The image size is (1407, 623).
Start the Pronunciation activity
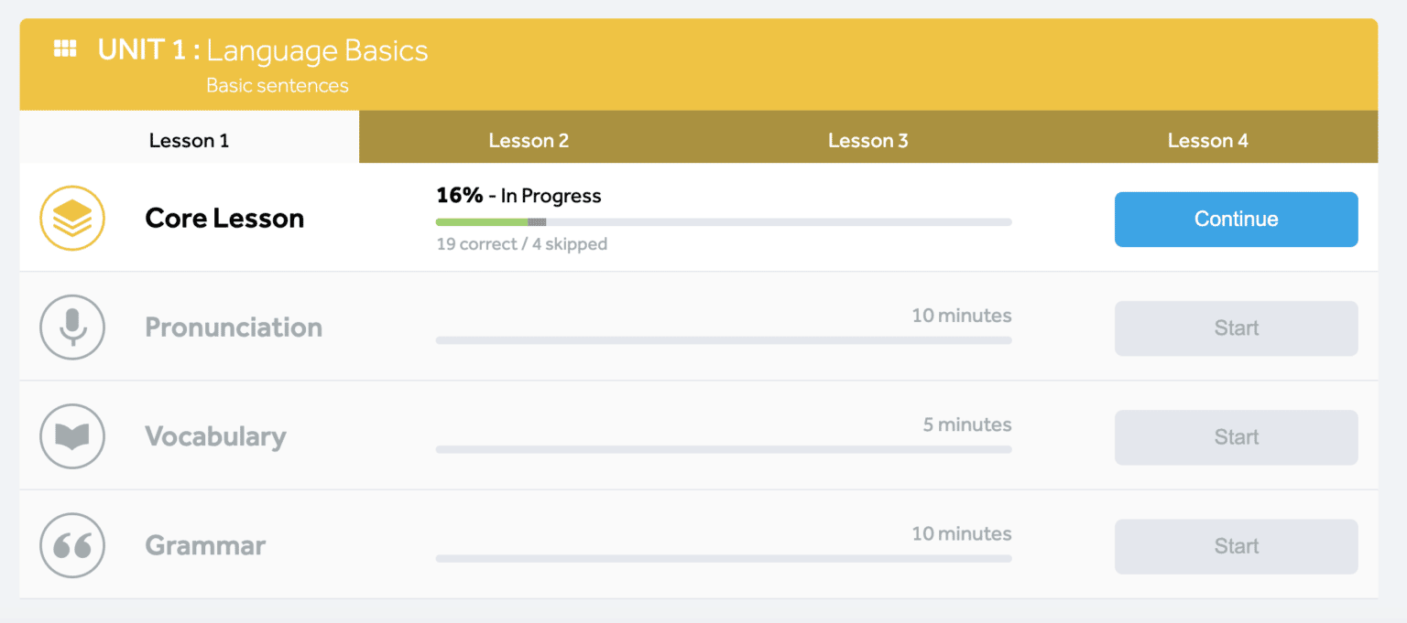[x=1236, y=328]
